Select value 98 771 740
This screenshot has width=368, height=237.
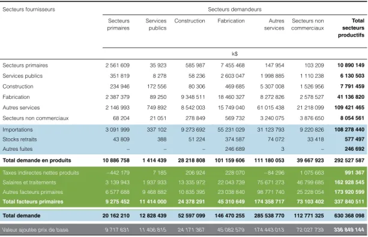pyautogui.click(x=271, y=192)
